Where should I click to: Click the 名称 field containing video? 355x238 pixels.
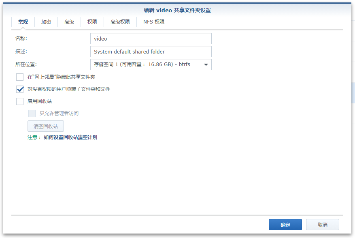pos(151,39)
